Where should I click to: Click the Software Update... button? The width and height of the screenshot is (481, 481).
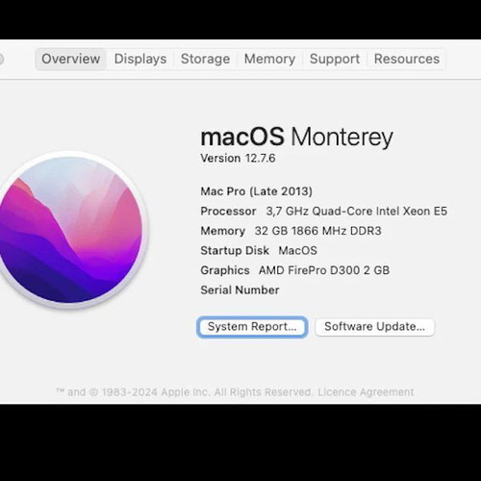(374, 327)
